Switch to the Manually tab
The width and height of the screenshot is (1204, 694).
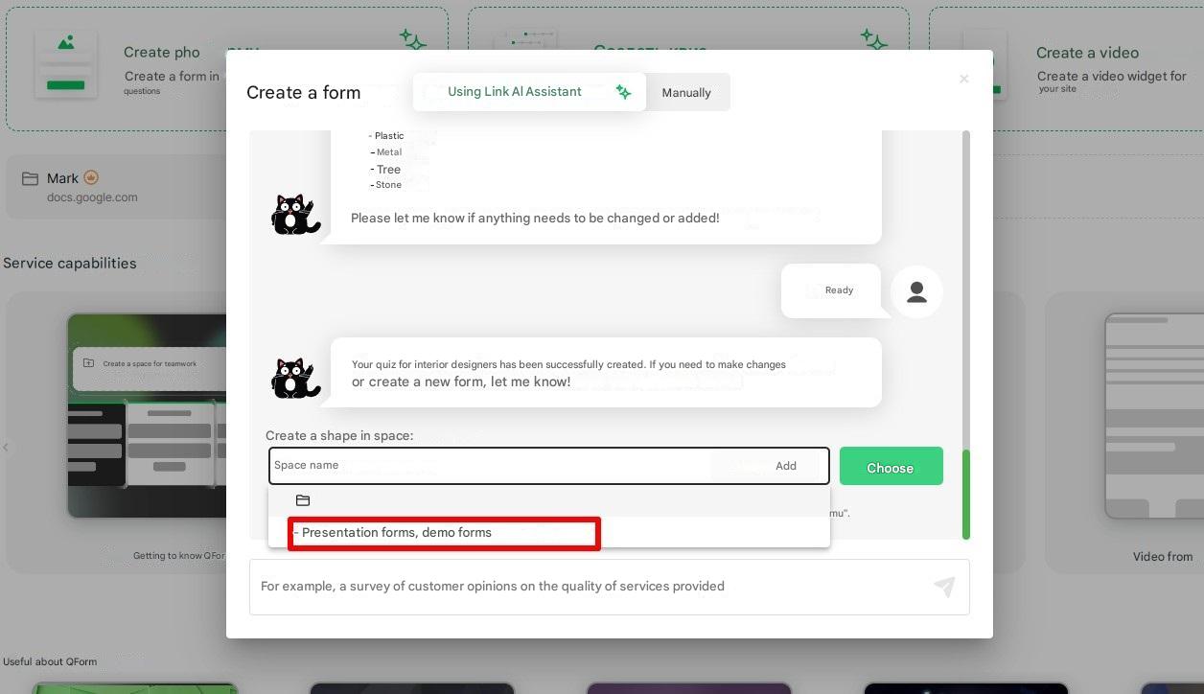point(686,93)
